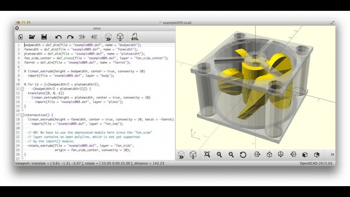
Task: Click View All icon in viewer toolbar
Action: coord(207,154)
